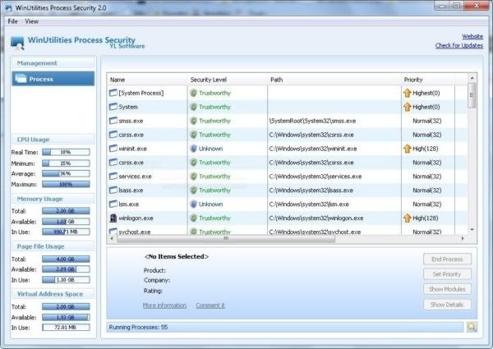The height and width of the screenshot is (349, 493).
Task: Click the Unknown shield icon for wininit.exe
Action: [194, 149]
